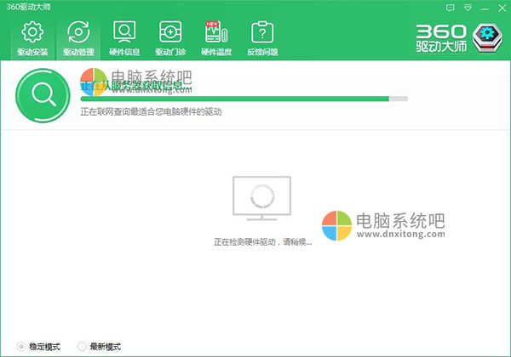The width and height of the screenshot is (511, 357).
Task: Close the 360驱动大师 window
Action: coord(502,8)
